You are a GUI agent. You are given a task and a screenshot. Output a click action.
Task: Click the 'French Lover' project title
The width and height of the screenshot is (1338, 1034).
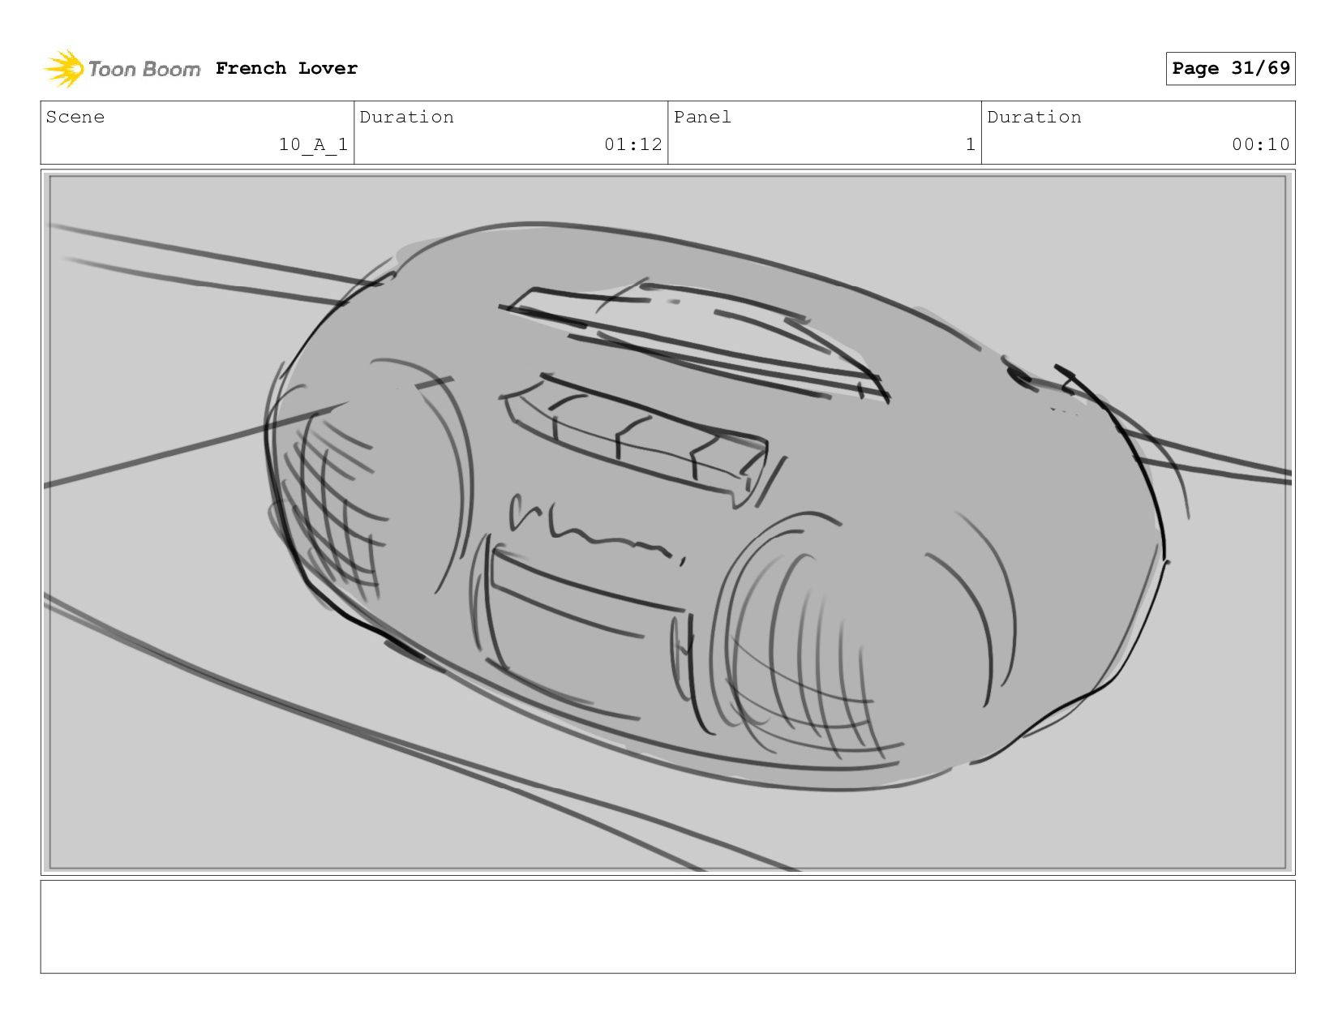coord(286,68)
